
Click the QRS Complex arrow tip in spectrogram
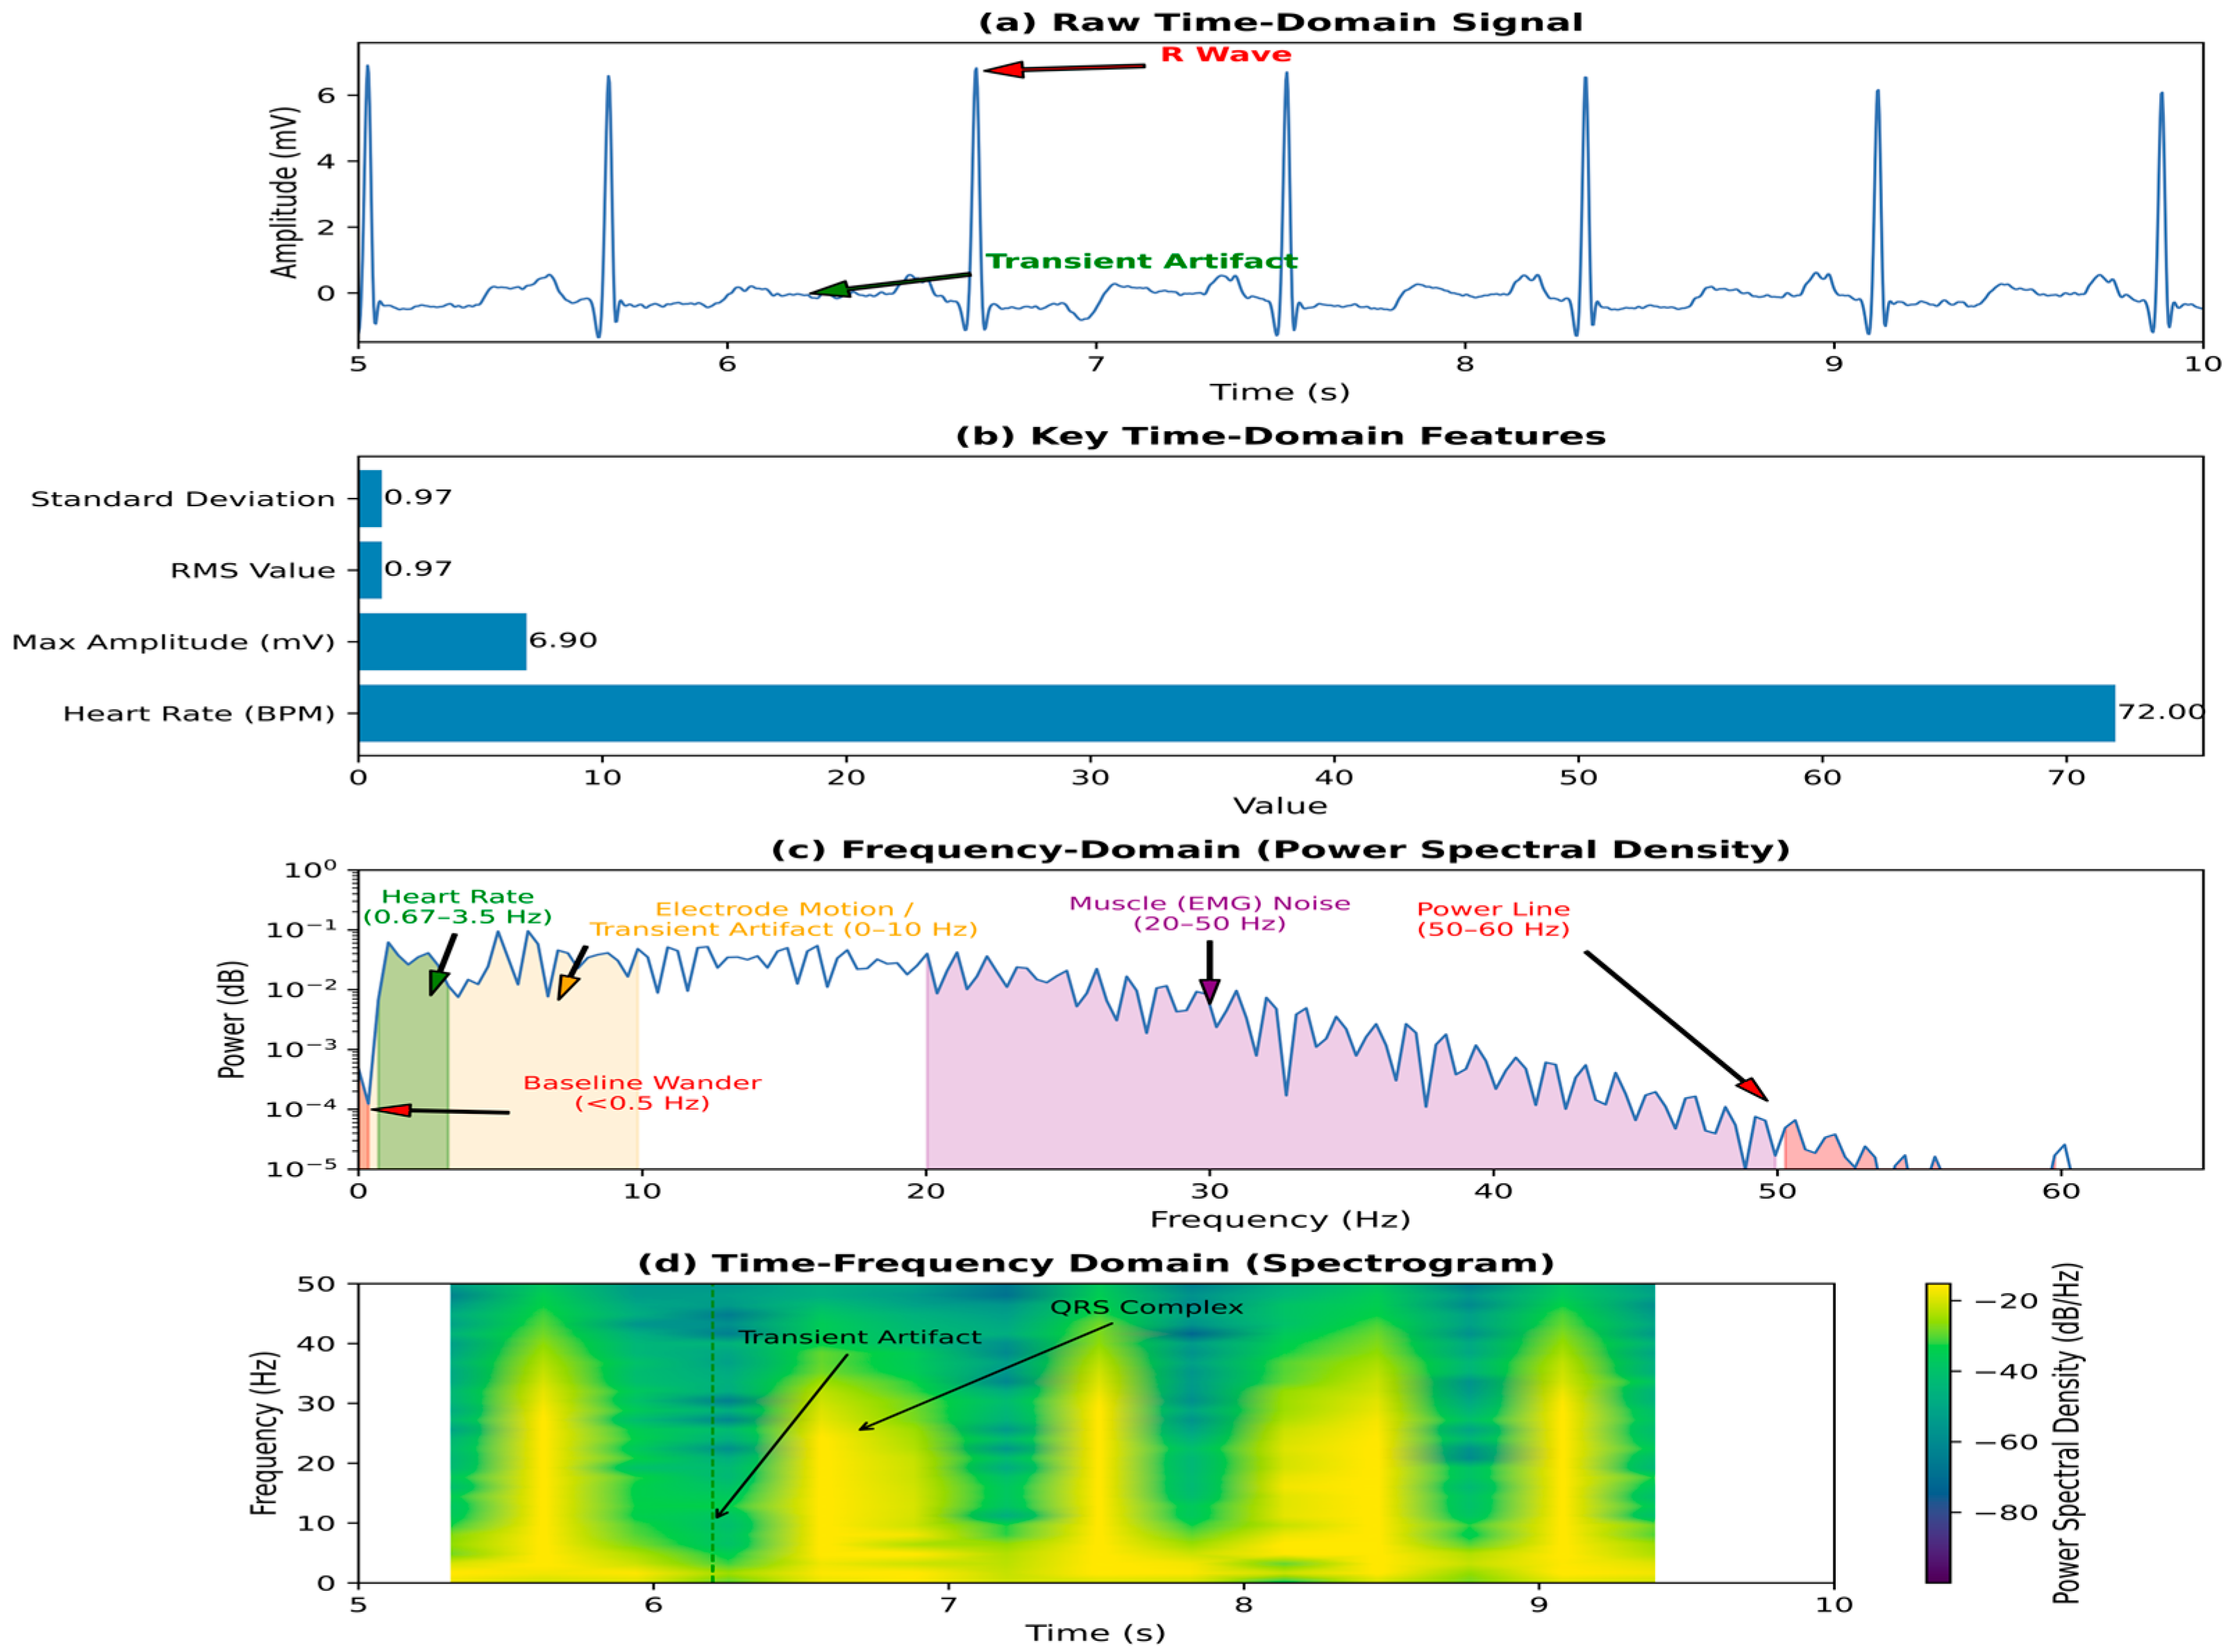862,1429
